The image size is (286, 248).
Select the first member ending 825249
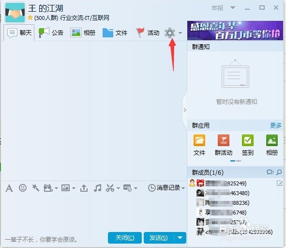tap(235, 183)
